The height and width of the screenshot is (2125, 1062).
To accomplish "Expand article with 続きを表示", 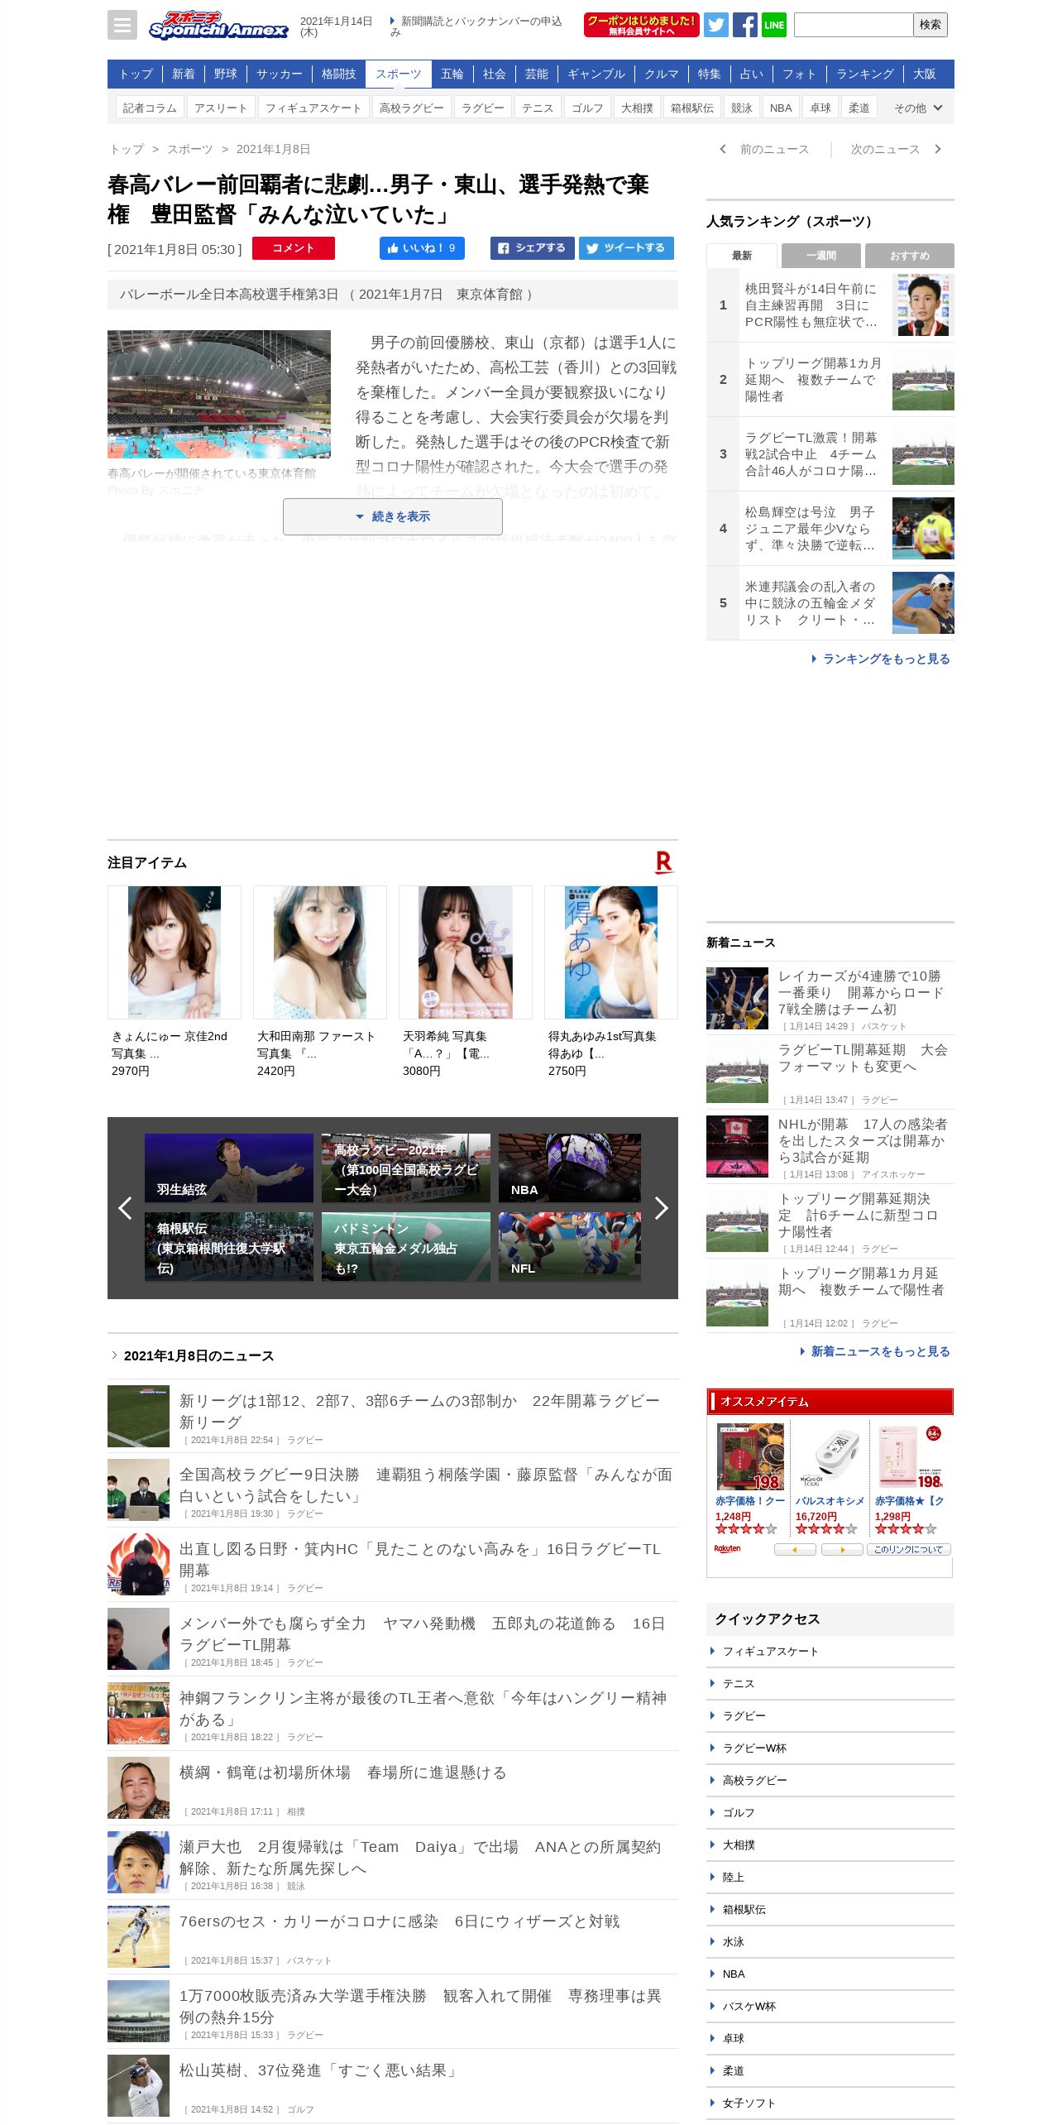I will click(x=393, y=516).
